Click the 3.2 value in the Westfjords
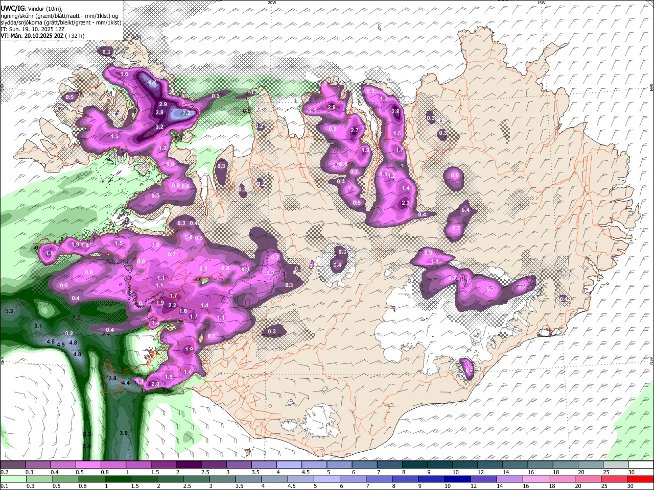This screenshot has width=654, height=490. tap(159, 127)
